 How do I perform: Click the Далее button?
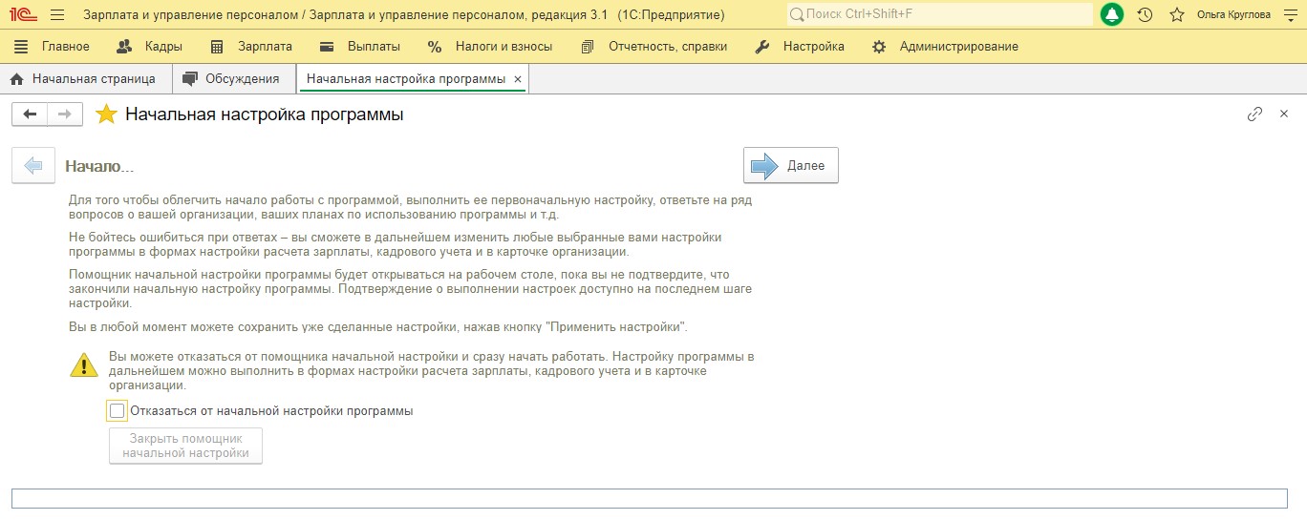pyautogui.click(x=791, y=165)
